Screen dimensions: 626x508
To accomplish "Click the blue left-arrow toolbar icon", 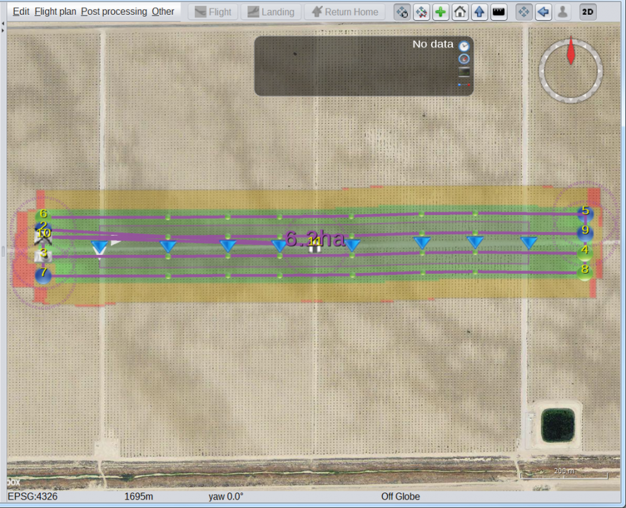I will click(543, 12).
